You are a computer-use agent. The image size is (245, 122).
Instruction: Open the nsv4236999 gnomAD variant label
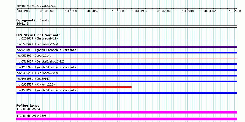[x=47, y=67]
